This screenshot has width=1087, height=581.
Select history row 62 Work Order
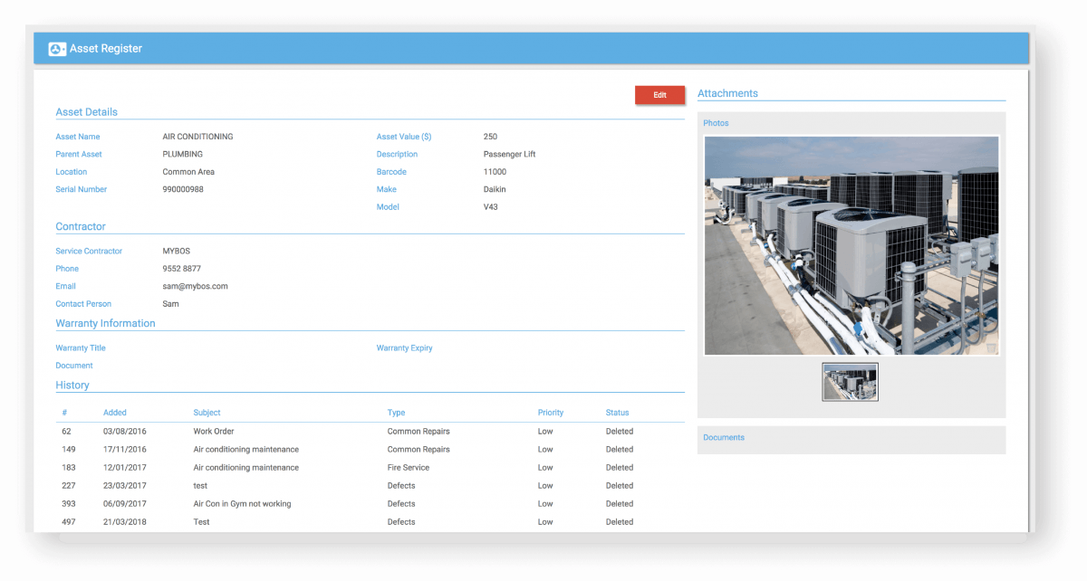pos(370,432)
